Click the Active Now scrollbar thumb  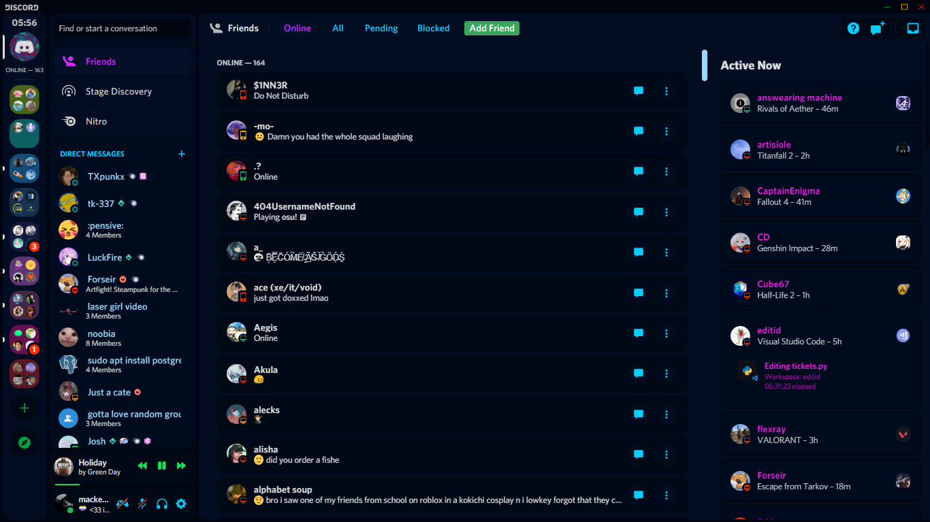pos(705,65)
